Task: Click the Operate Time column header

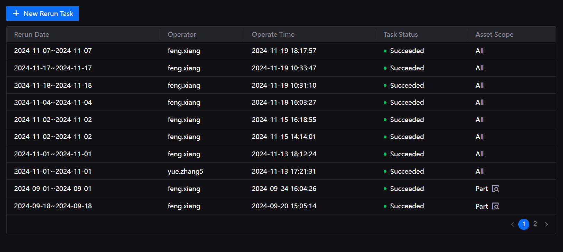Action: click(273, 34)
